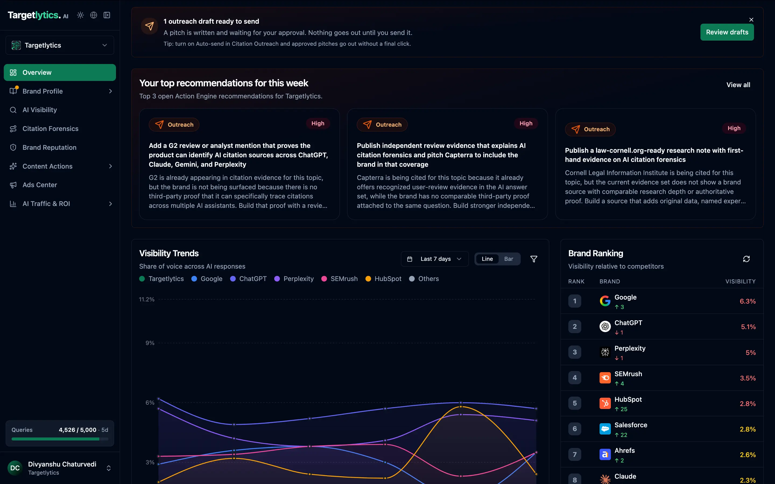
Task: Click the HubSpot peak data point on chart
Action: point(460,407)
